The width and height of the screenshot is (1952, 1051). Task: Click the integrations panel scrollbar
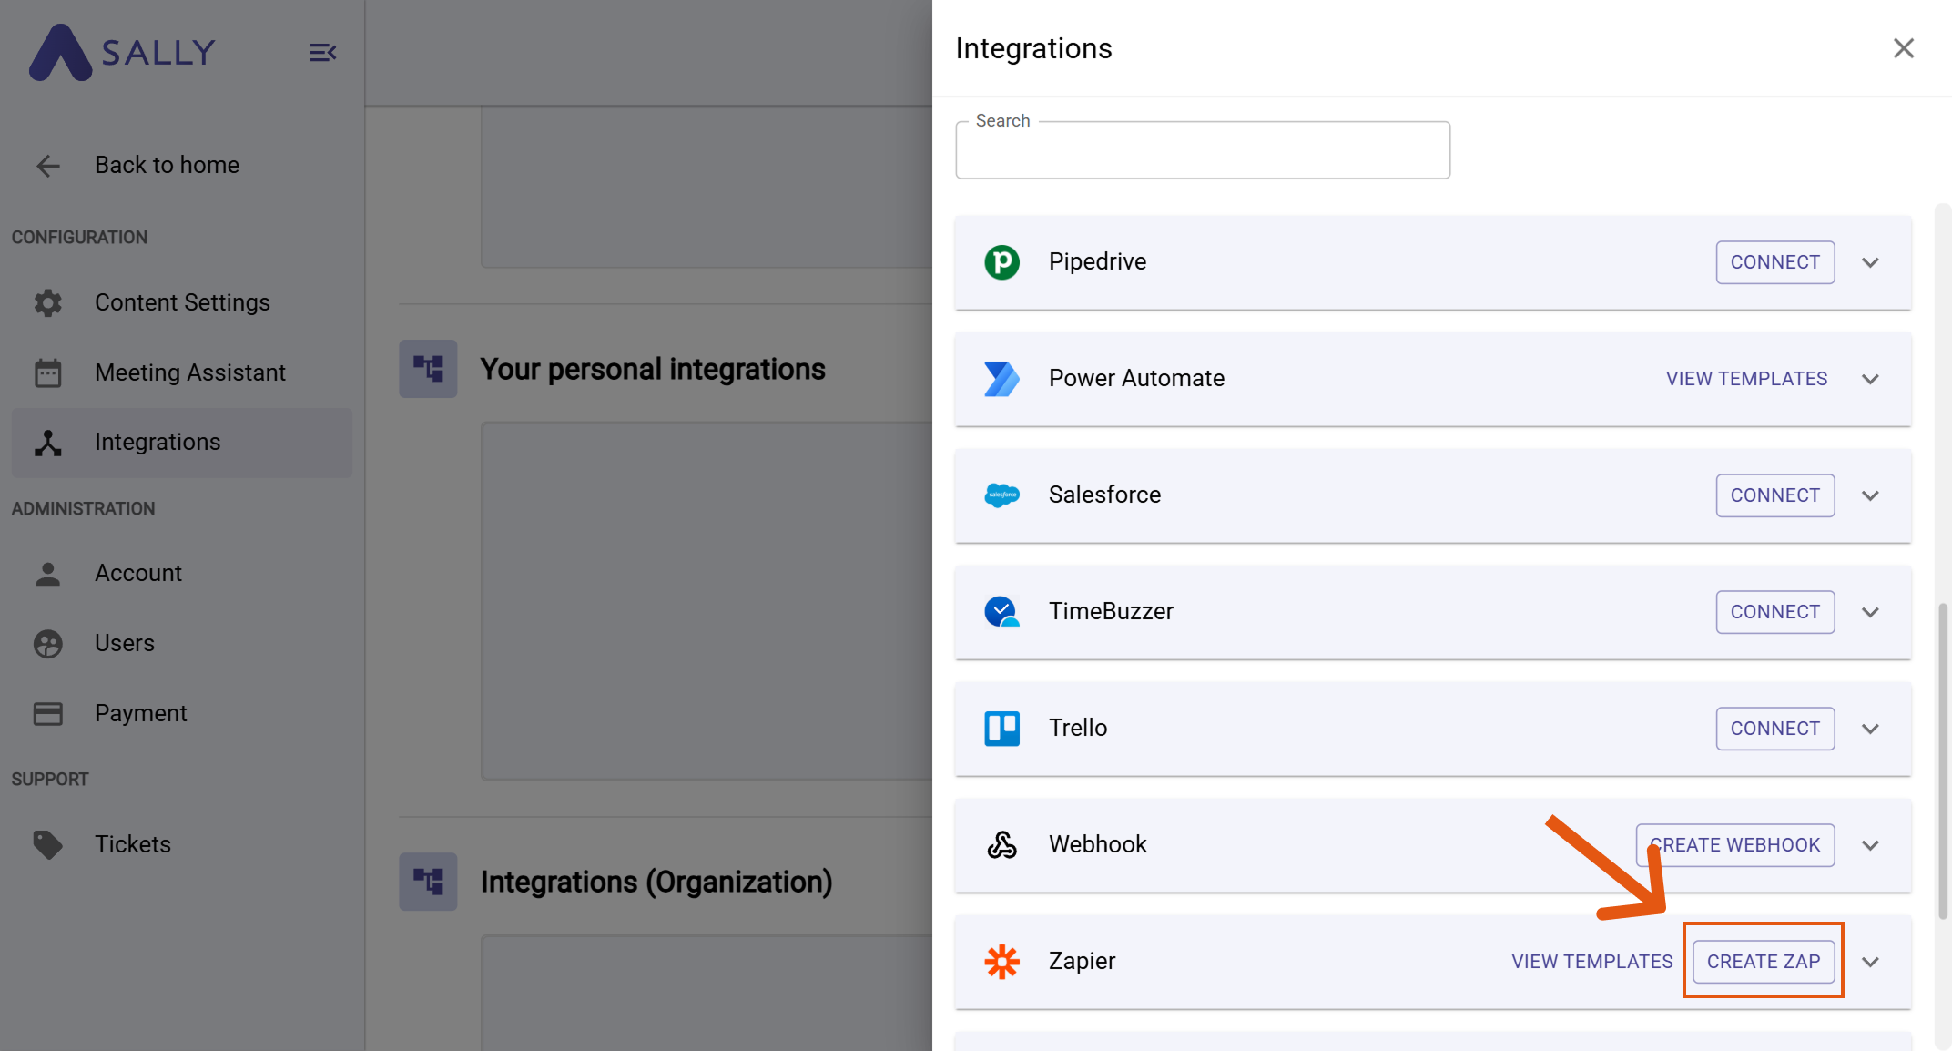[x=1943, y=760]
